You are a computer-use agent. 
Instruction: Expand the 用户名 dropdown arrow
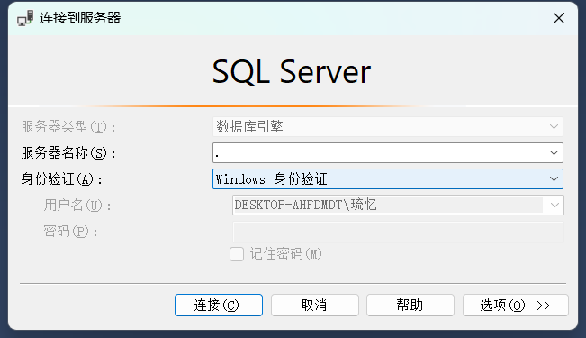point(554,206)
